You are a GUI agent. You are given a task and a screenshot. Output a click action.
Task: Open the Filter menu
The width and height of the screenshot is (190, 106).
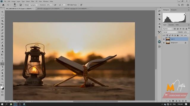[33, 1]
